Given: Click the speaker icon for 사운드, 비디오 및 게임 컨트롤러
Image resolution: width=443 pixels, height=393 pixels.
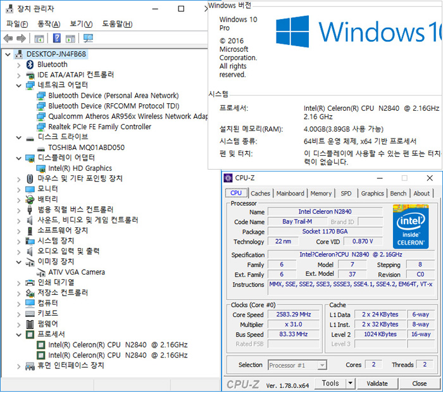Looking at the screenshot, I should [x=30, y=220].
